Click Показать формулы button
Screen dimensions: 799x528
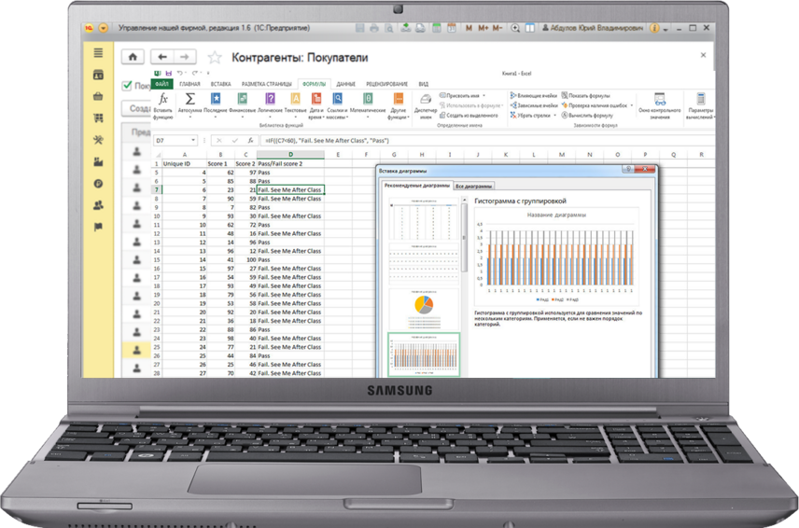pyautogui.click(x=585, y=96)
